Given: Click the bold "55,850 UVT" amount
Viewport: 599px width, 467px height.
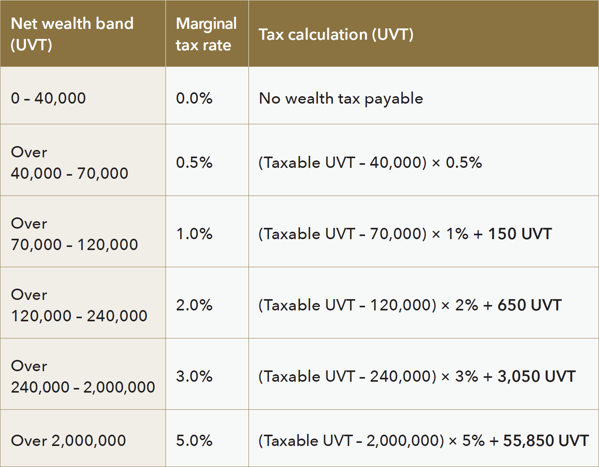Looking at the screenshot, I should tap(546, 441).
